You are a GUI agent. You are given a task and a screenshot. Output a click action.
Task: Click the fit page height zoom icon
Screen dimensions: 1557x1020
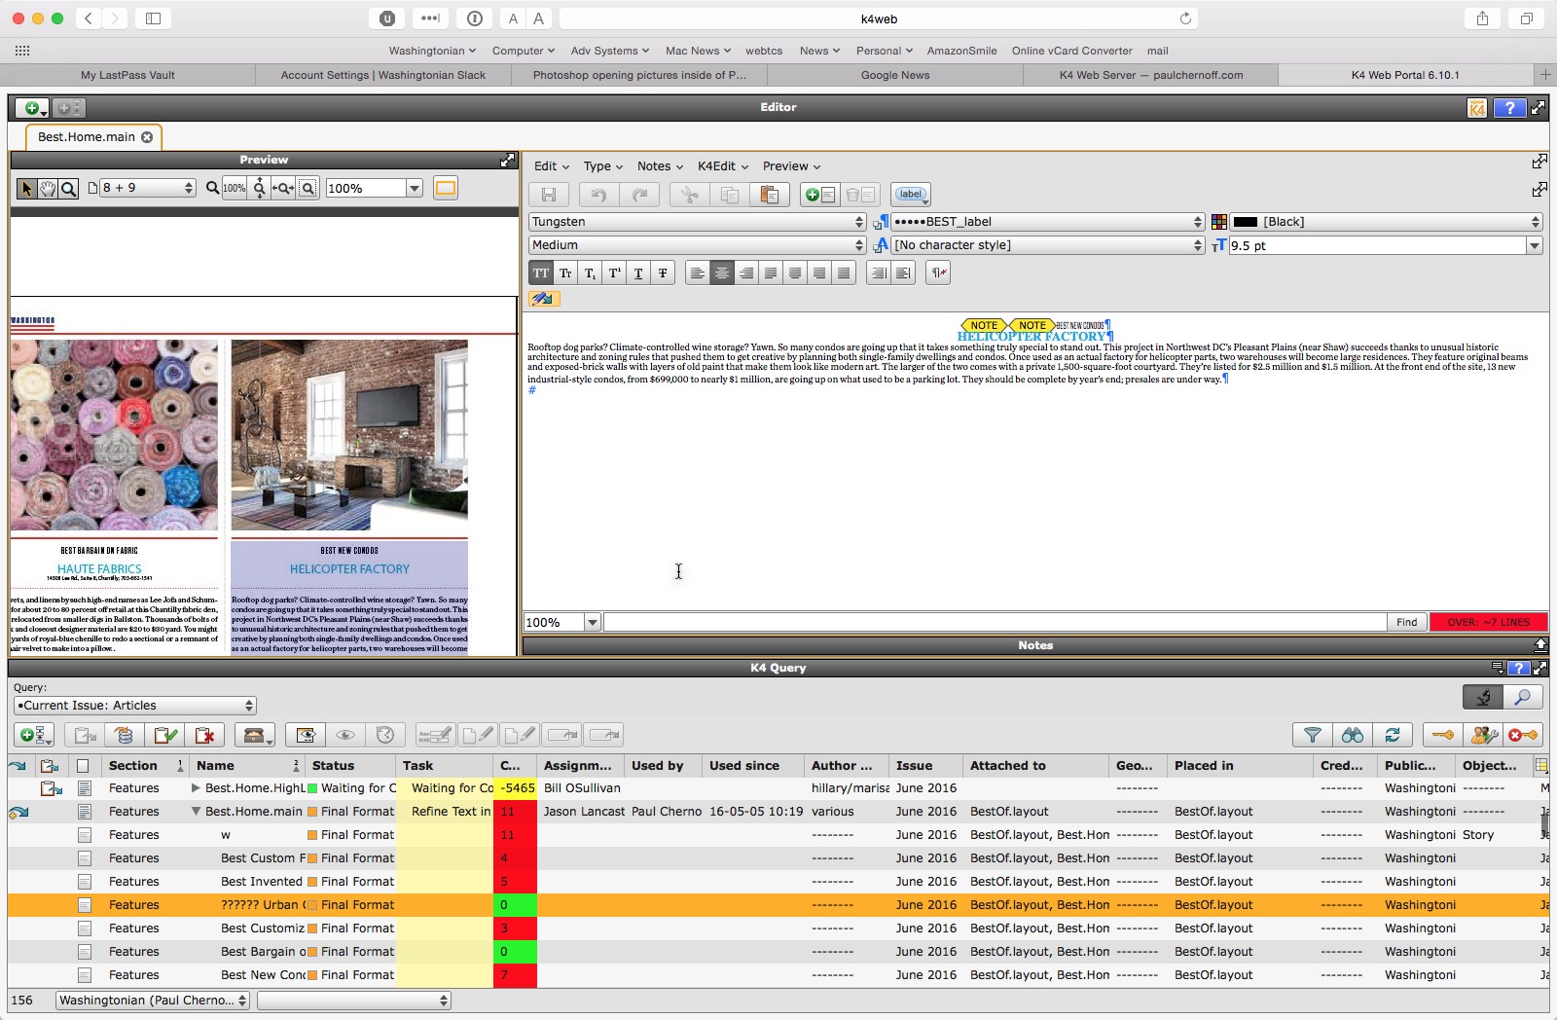[259, 188]
